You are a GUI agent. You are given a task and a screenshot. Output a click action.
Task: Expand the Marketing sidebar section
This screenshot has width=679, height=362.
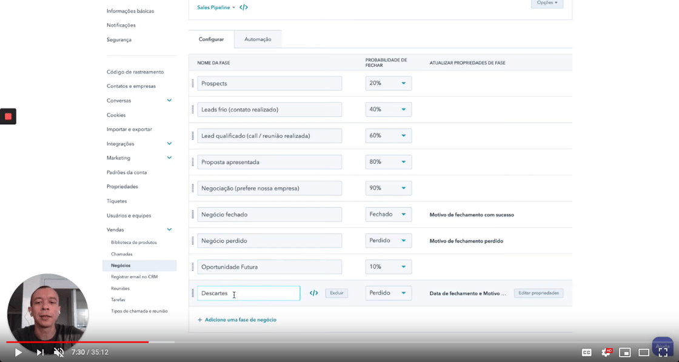[x=169, y=158]
